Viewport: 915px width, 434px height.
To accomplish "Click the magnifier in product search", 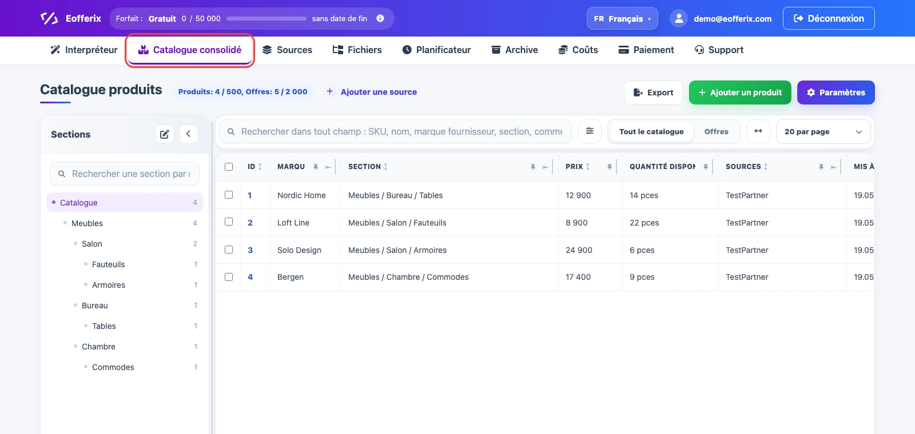I will point(231,131).
